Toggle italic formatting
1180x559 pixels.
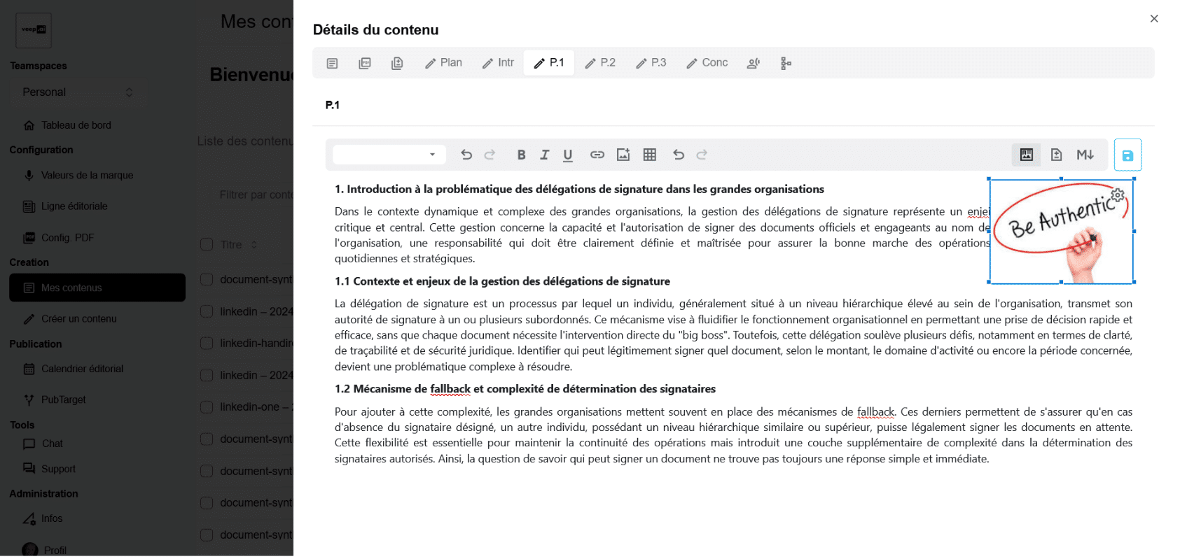click(544, 155)
